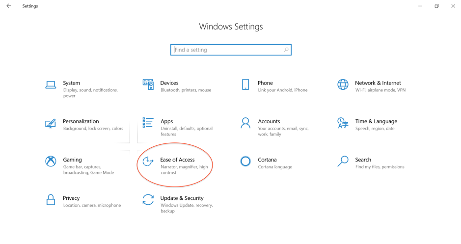Focus the Find a setting search box
Viewport: 461px width, 244px height.
(228, 50)
